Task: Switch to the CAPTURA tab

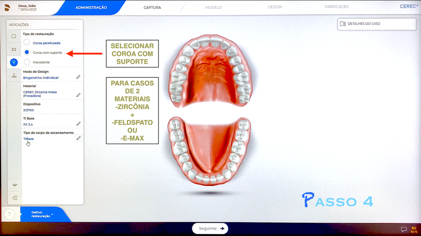Action: click(x=152, y=7)
